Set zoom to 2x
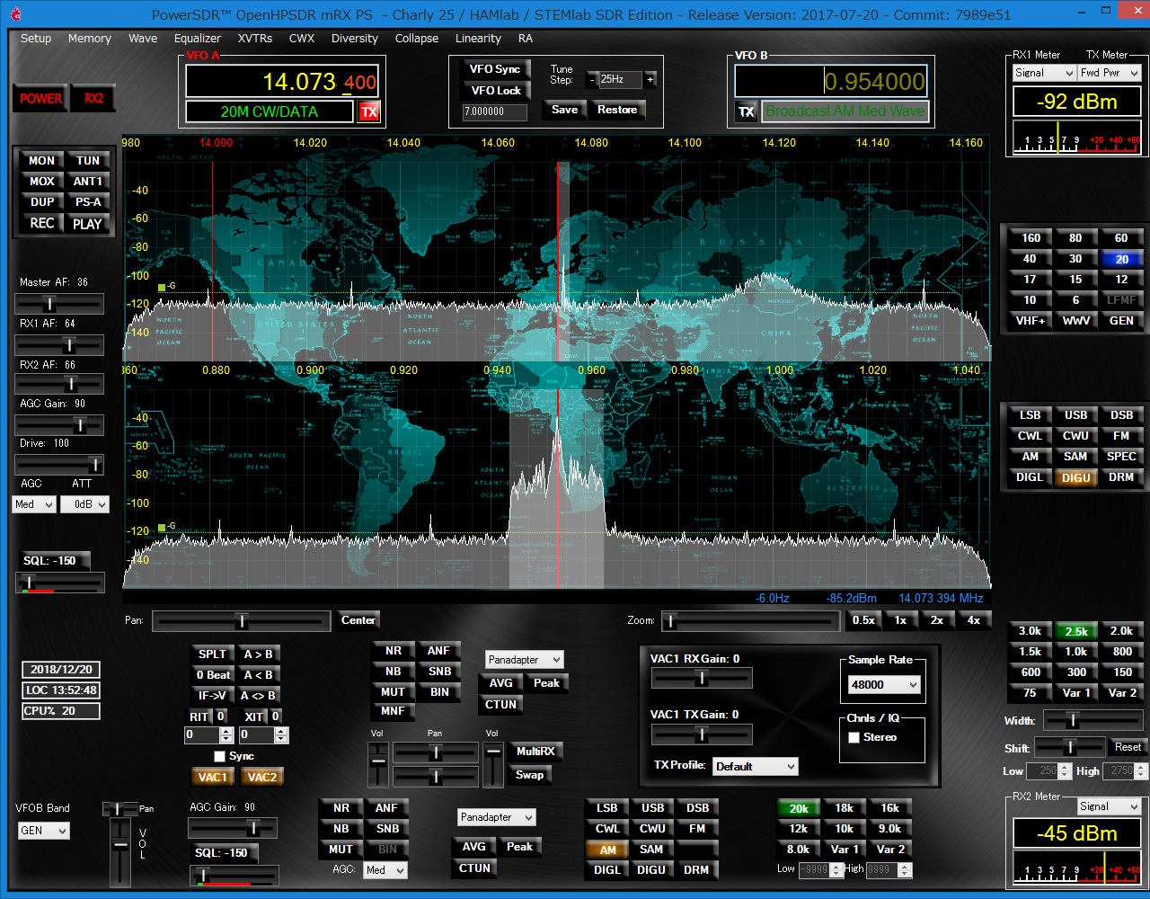Image resolution: width=1150 pixels, height=899 pixels. click(x=937, y=620)
